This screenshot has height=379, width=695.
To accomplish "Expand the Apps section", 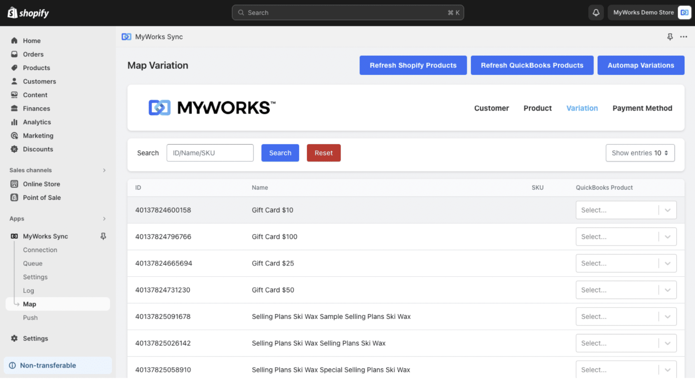I will (104, 219).
